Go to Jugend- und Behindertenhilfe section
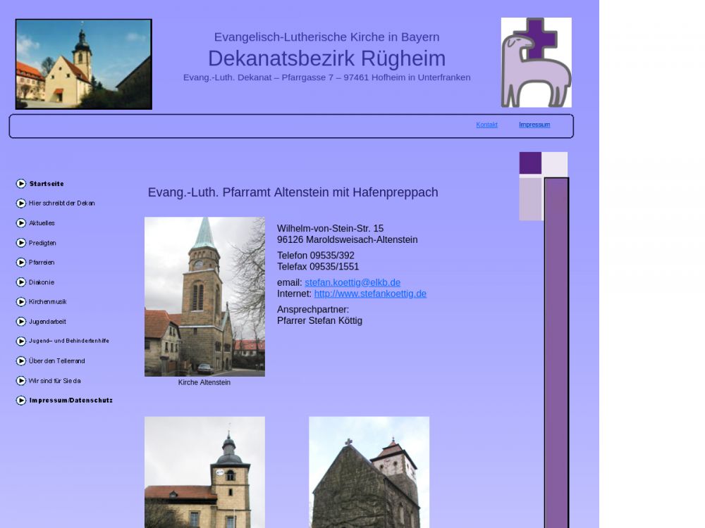This screenshot has width=705, height=528. [x=69, y=341]
